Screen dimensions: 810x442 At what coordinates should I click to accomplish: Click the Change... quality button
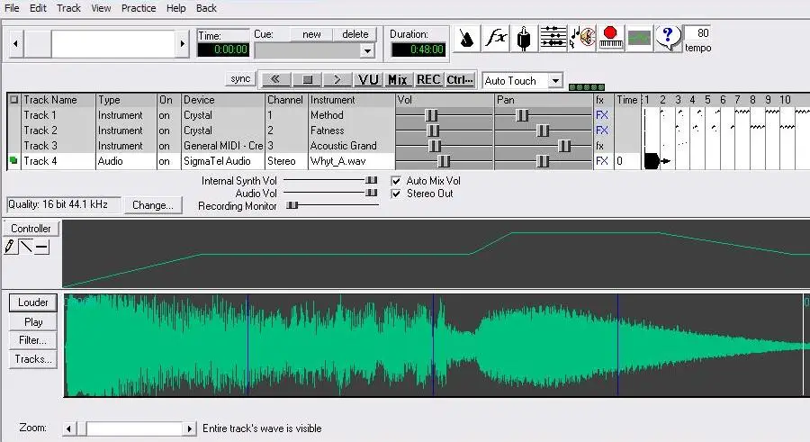pyautogui.click(x=152, y=205)
